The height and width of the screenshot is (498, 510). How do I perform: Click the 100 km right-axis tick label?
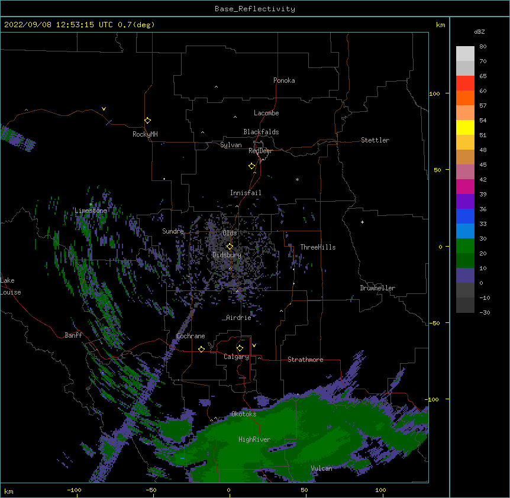[x=434, y=93]
